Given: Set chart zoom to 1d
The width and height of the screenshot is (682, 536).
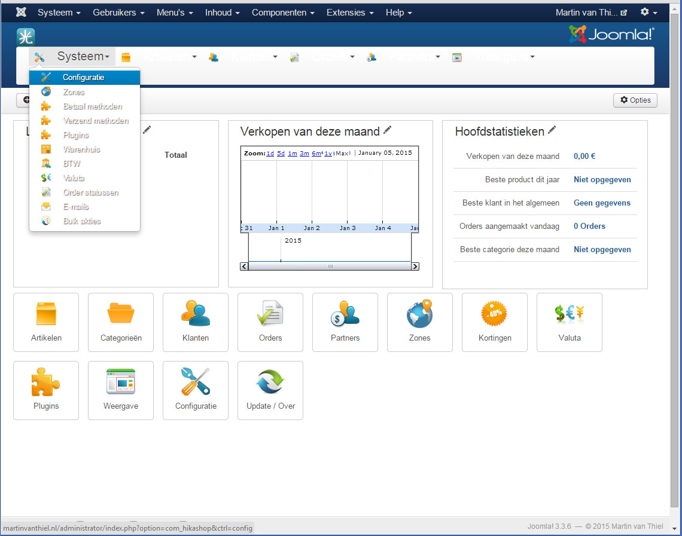Looking at the screenshot, I should tap(270, 154).
